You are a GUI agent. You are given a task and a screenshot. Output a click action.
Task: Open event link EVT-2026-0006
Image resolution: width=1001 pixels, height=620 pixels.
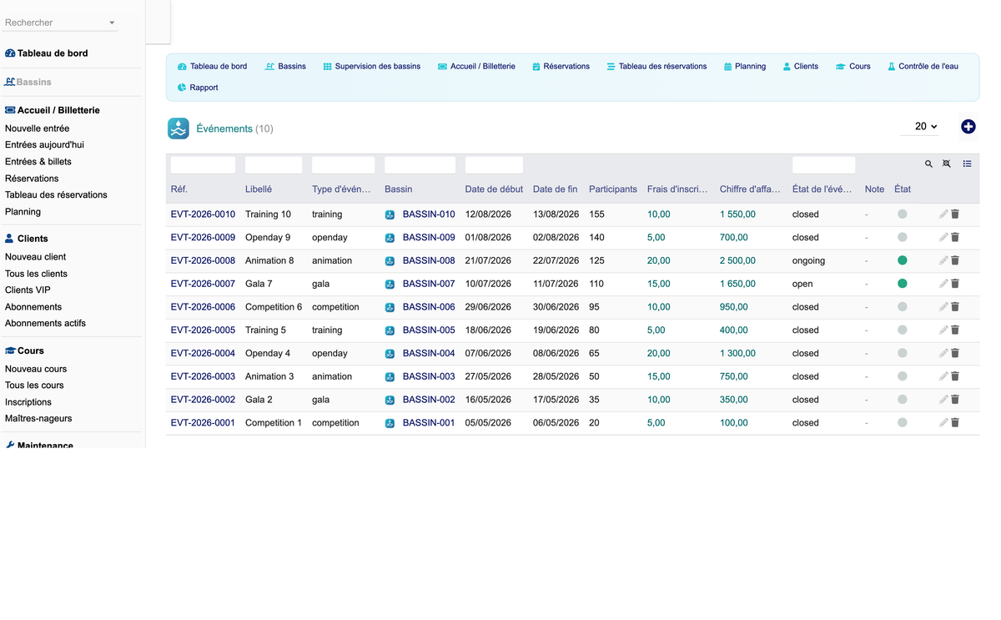pyautogui.click(x=203, y=307)
